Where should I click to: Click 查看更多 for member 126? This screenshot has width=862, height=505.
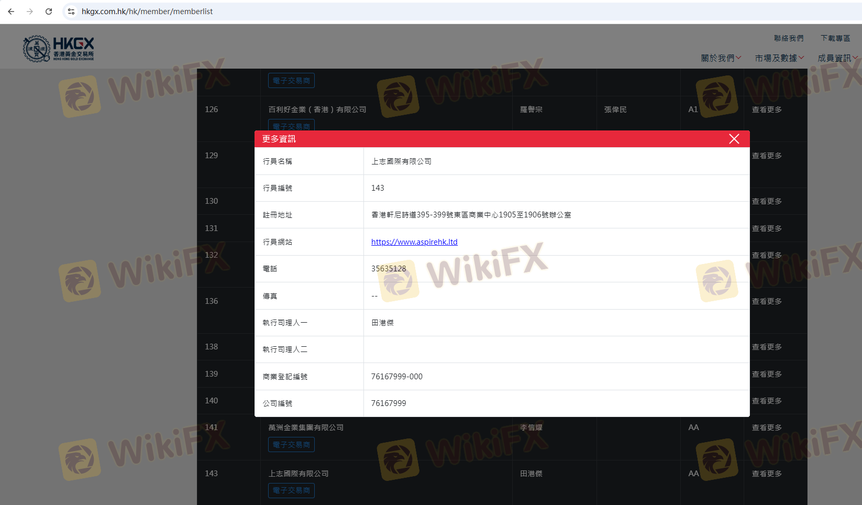[x=767, y=109]
